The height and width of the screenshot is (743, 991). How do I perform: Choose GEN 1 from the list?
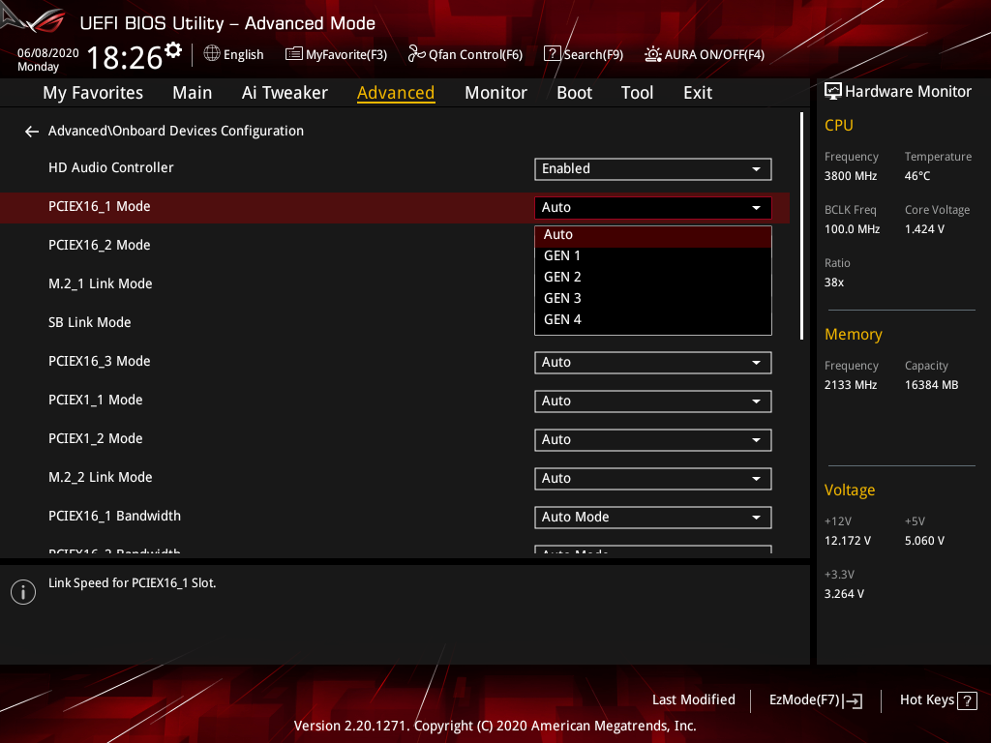point(653,255)
